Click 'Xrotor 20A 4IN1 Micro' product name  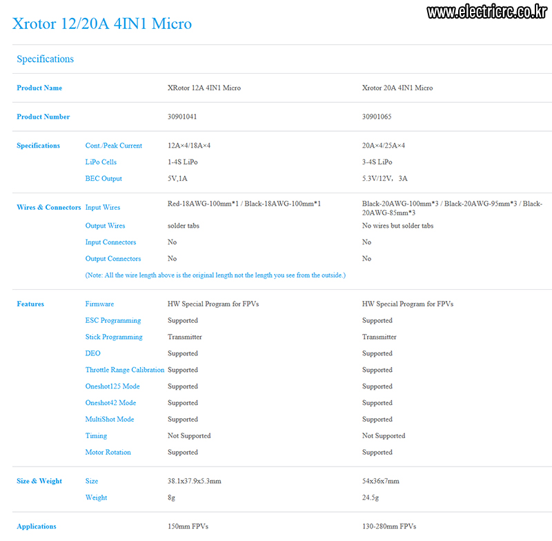(x=397, y=88)
